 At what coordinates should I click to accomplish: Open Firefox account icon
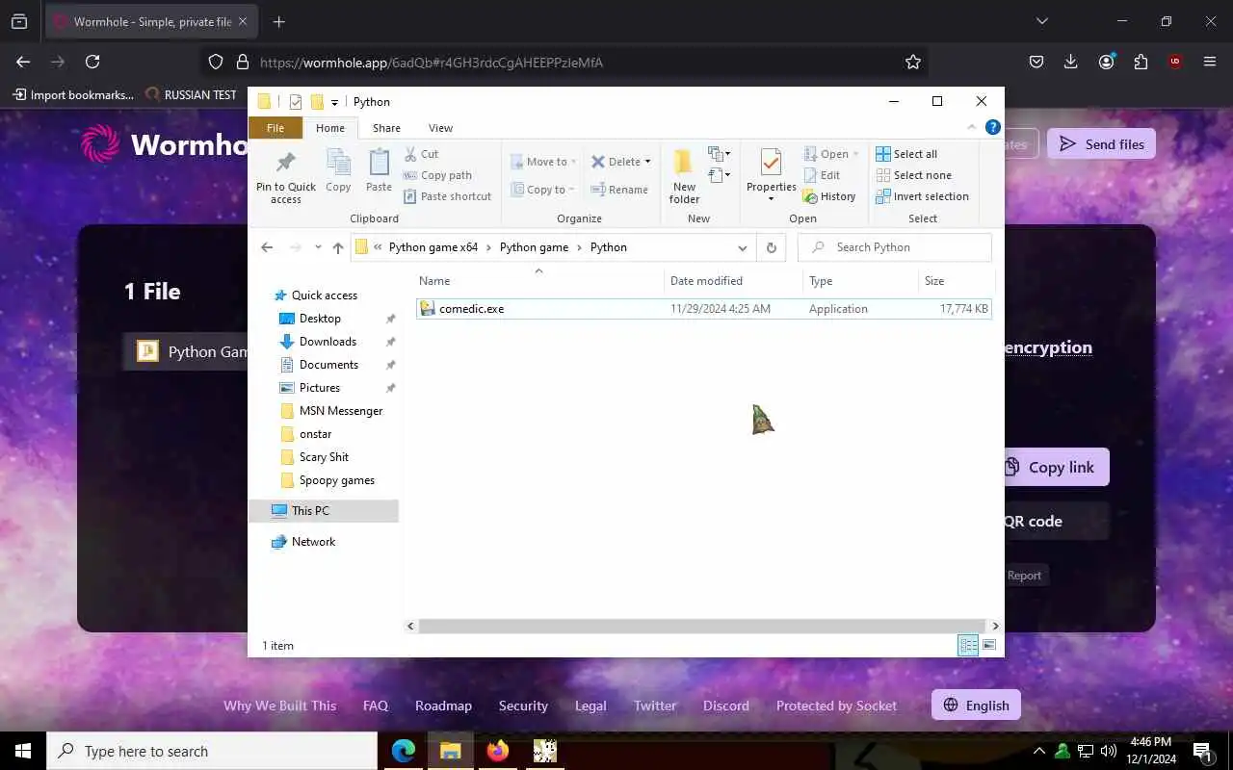(x=1106, y=62)
